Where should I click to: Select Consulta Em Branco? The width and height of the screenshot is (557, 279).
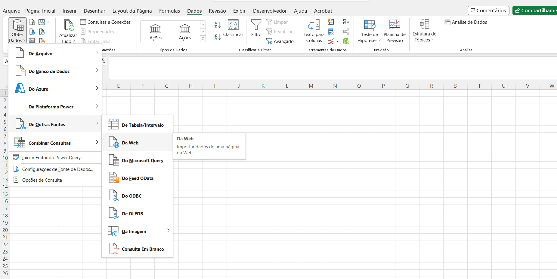(x=138, y=249)
